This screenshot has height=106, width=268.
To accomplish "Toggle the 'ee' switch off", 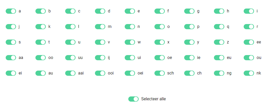I will (249, 42).
